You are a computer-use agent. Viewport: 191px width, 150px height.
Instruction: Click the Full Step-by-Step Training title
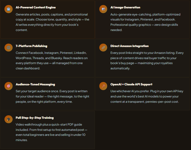coord(35,118)
